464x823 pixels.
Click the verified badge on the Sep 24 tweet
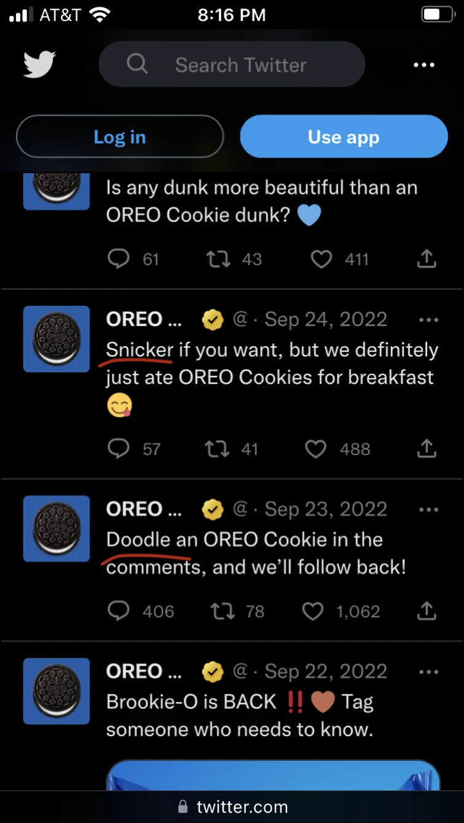[213, 319]
